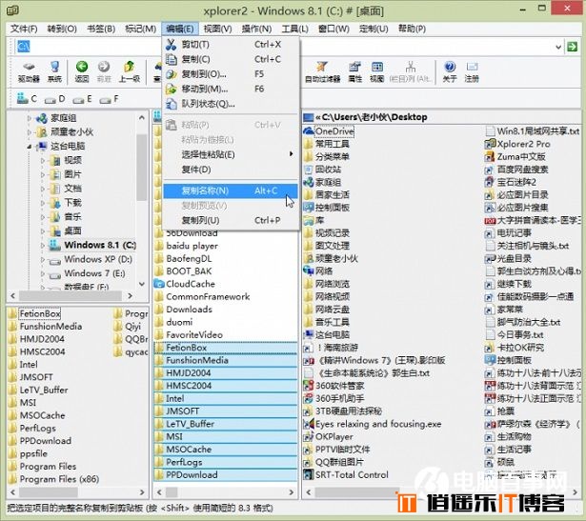The height and width of the screenshot is (521, 586).
Task: Expand the 家庭组 tree node
Action: 30,118
